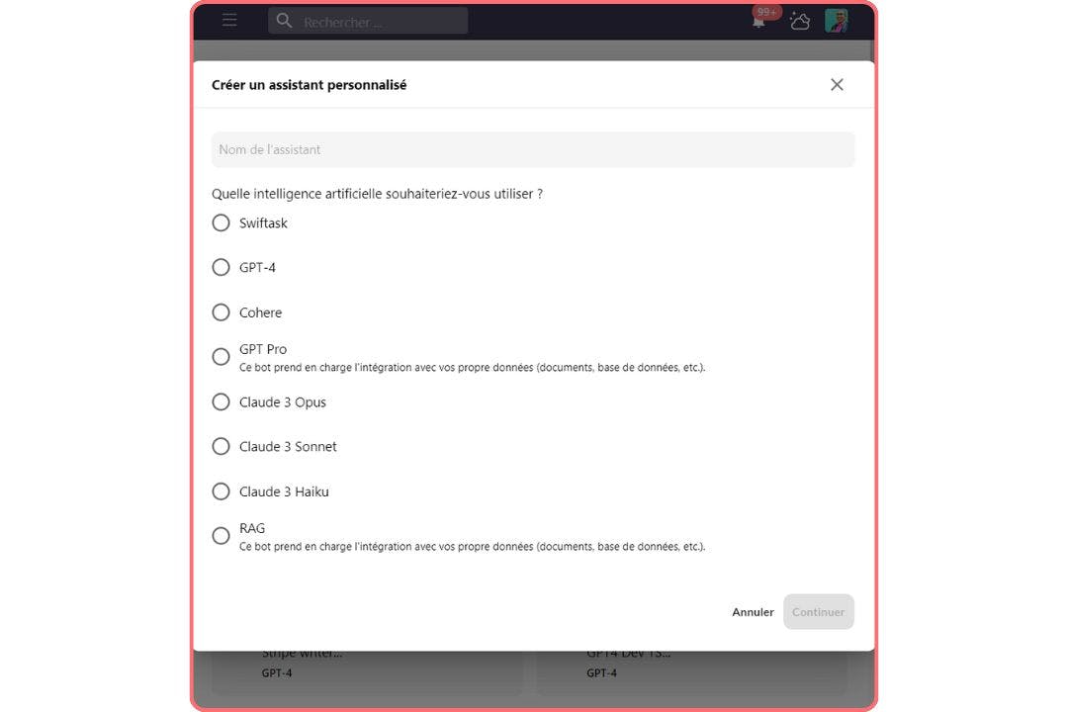This screenshot has height=712, width=1068.
Task: Choose the RAG bot option
Action: pos(222,536)
